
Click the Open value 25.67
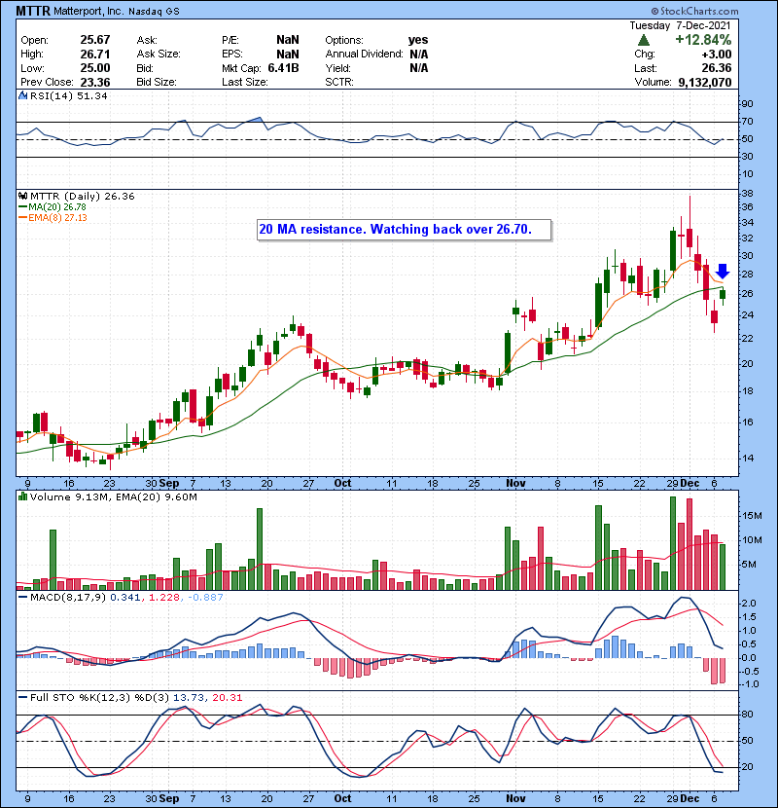[x=94, y=40]
